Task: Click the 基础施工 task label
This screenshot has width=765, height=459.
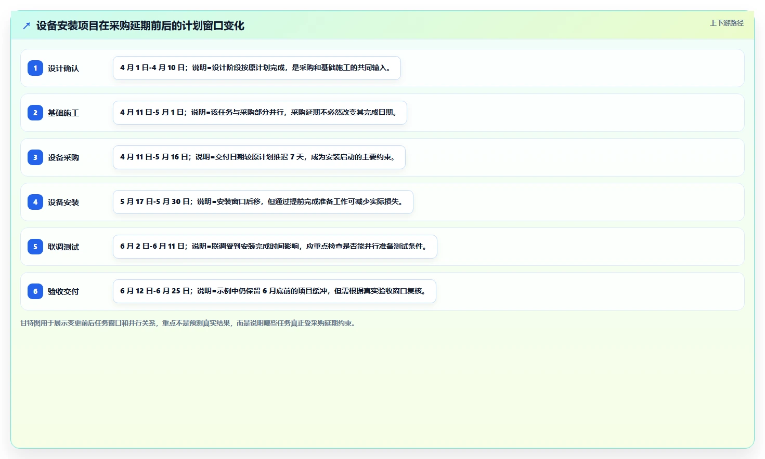Action: click(x=63, y=113)
